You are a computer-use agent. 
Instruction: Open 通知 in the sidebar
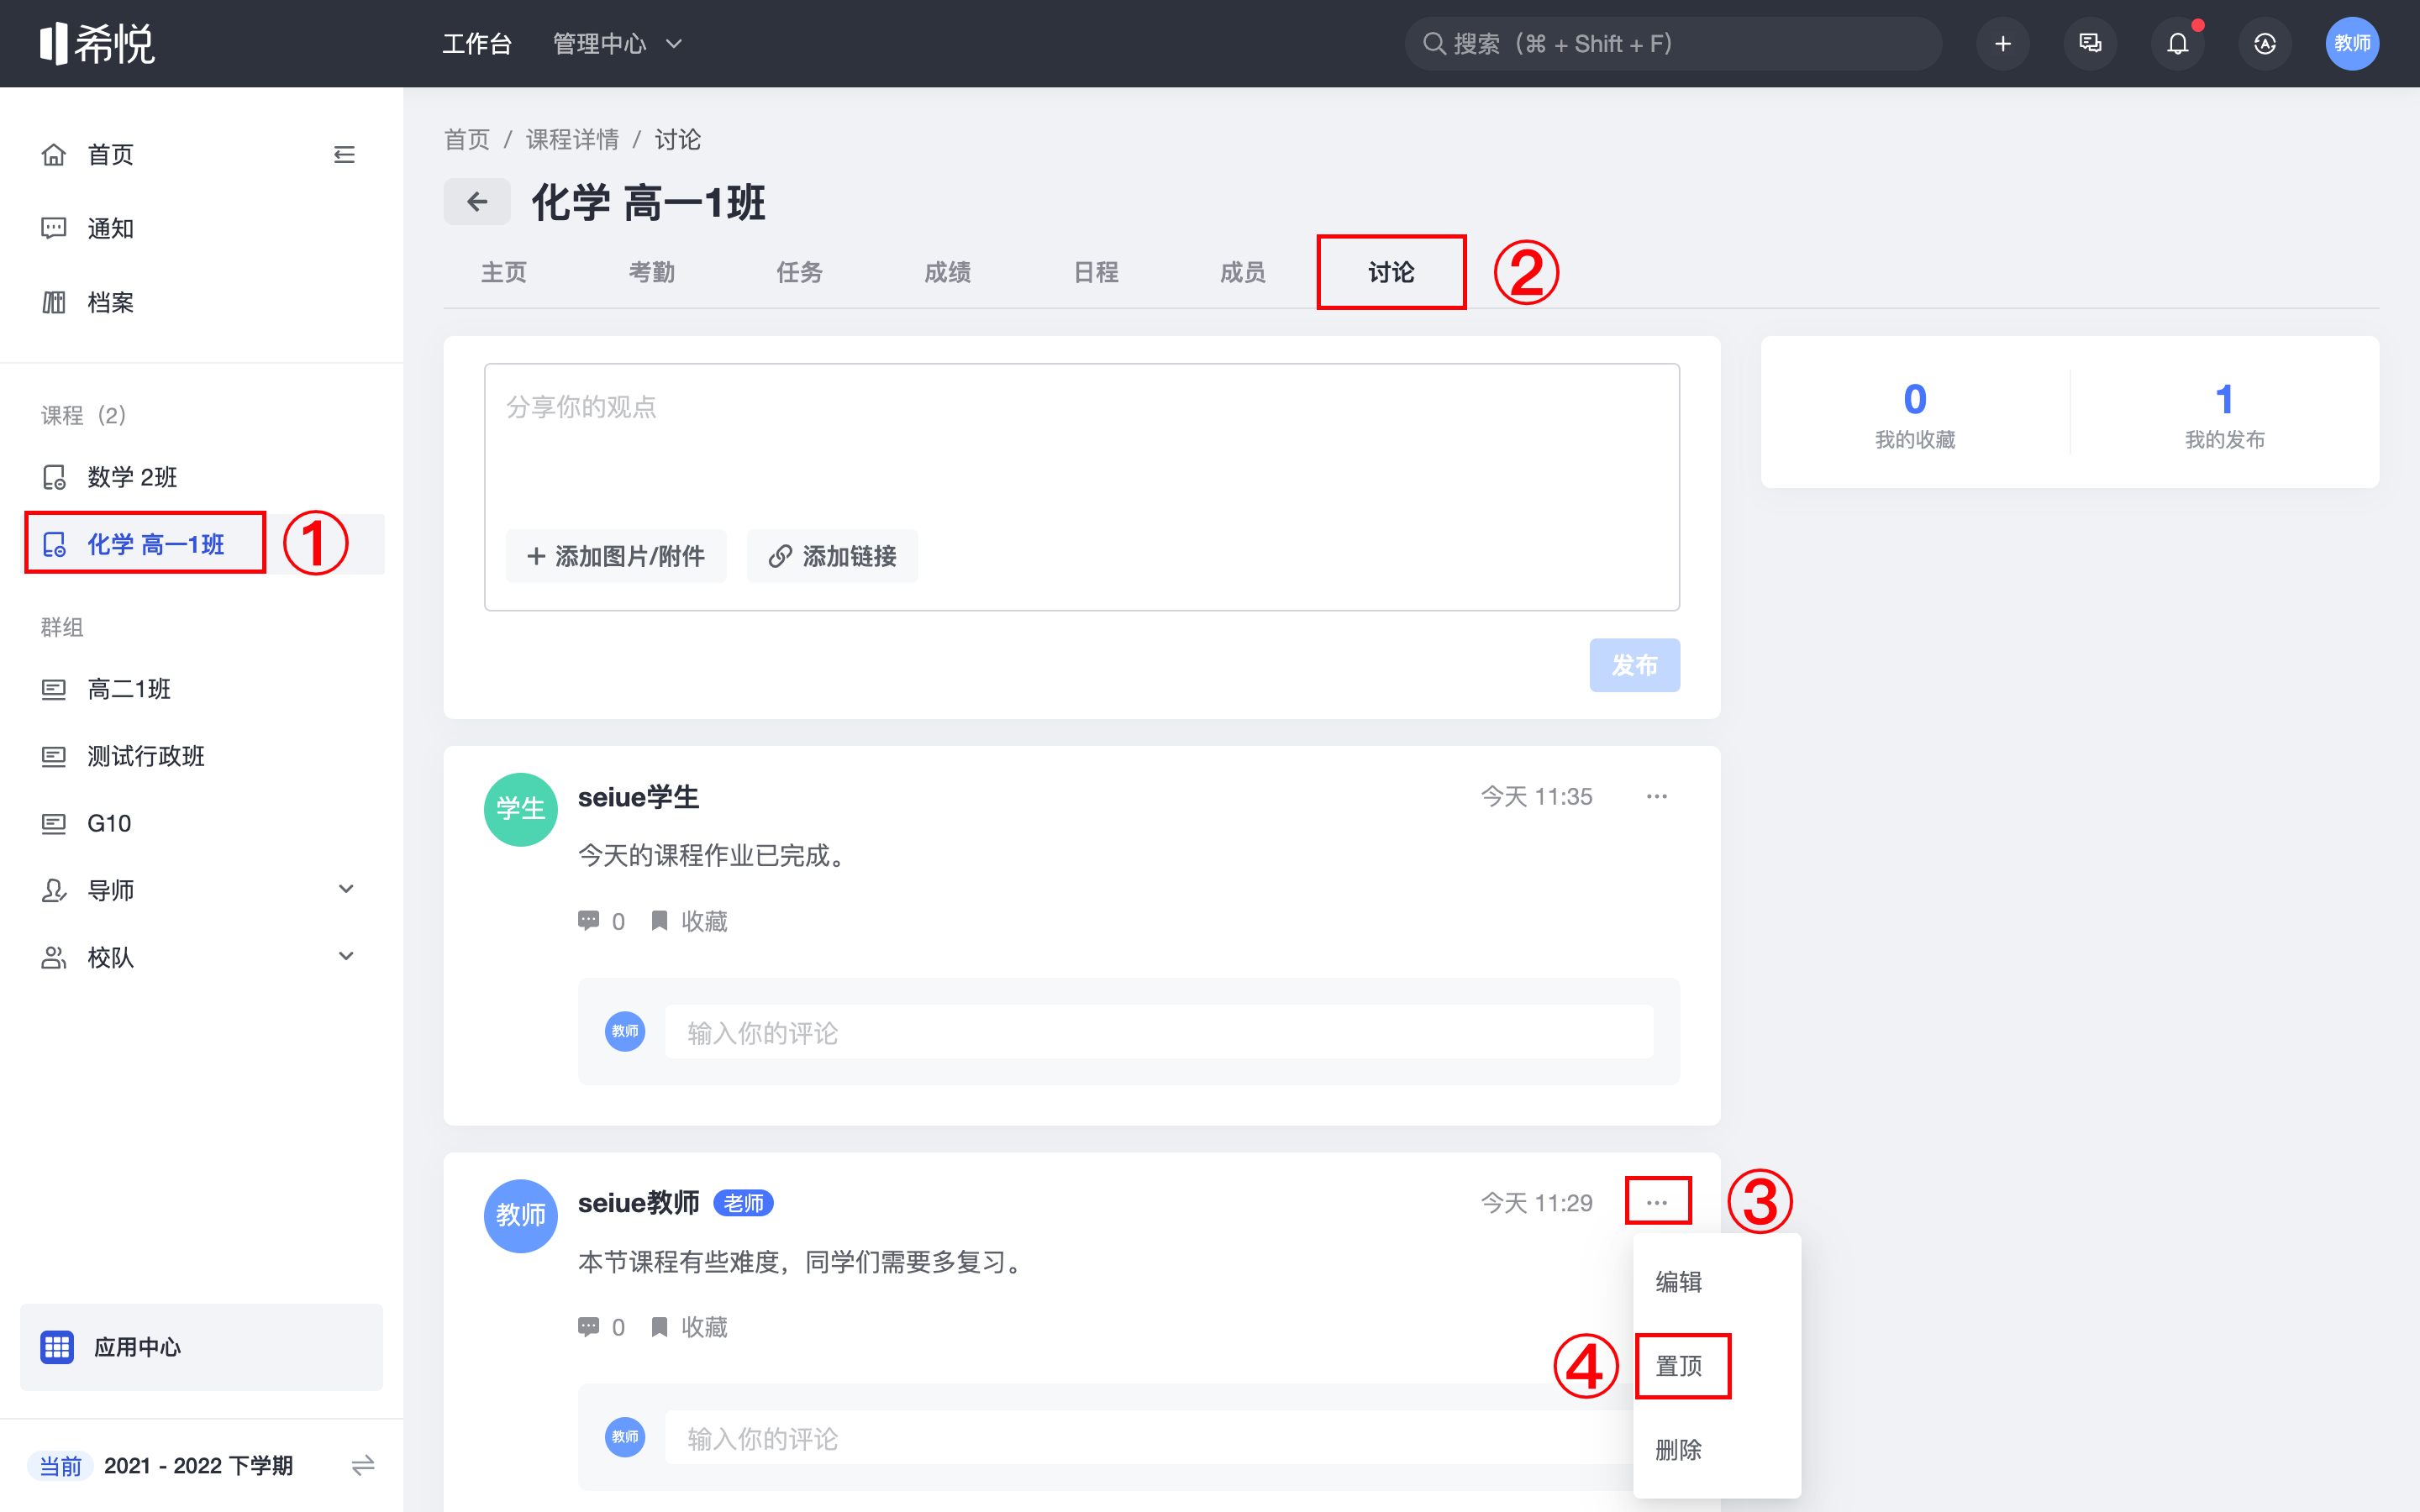pyautogui.click(x=110, y=229)
